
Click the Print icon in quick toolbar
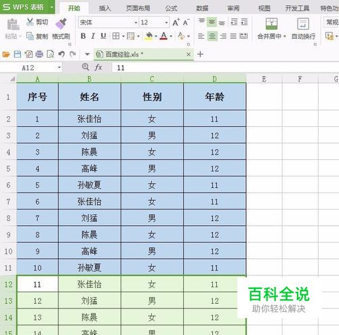point(39,54)
